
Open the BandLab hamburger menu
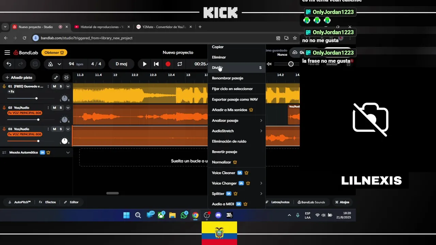(7, 52)
